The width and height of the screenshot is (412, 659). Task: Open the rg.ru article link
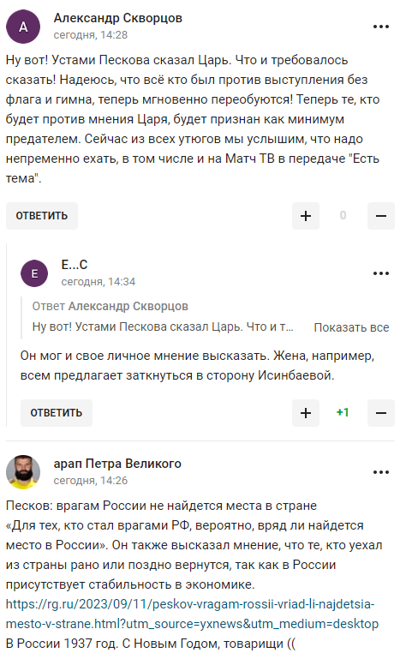point(192,614)
